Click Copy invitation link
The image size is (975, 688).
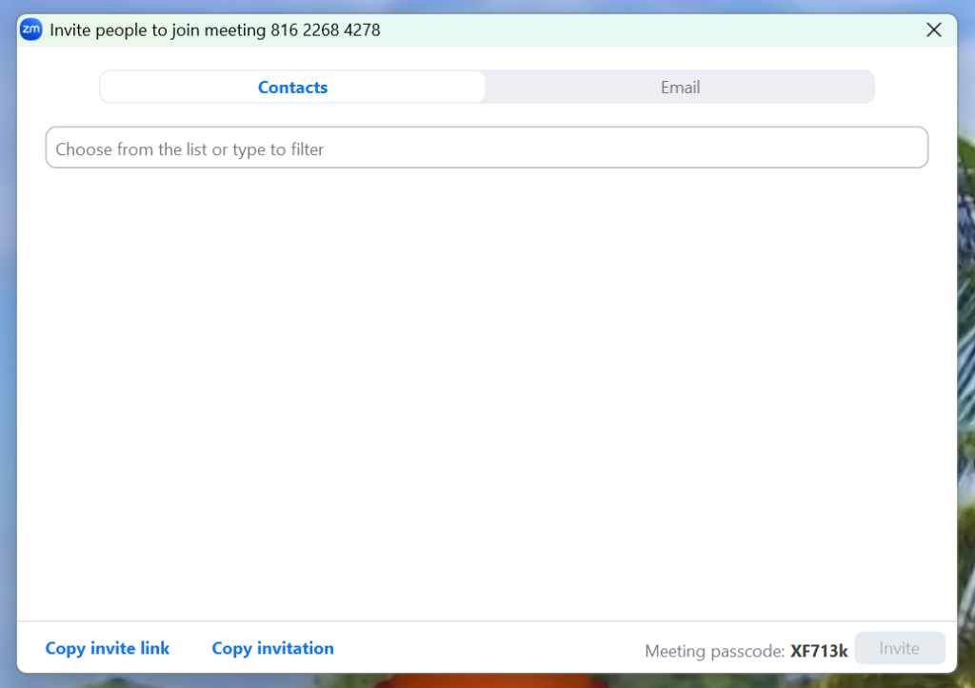pyautogui.click(x=272, y=648)
